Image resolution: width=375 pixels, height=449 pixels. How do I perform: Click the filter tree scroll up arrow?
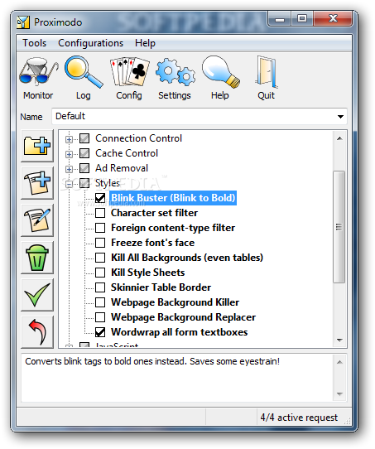point(339,138)
